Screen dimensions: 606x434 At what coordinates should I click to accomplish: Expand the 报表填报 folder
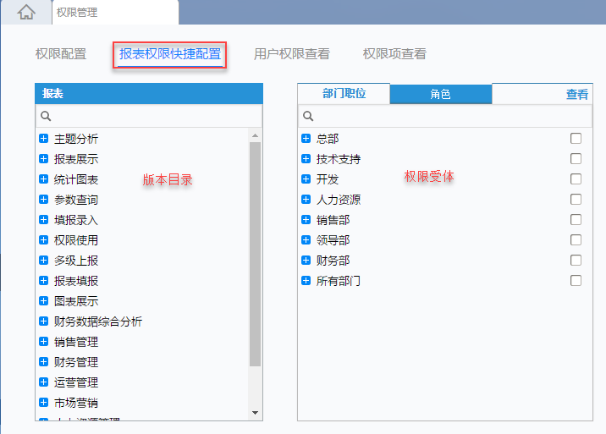44,281
